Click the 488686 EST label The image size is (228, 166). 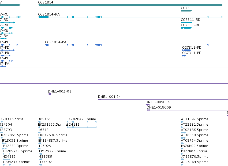coord(46,157)
